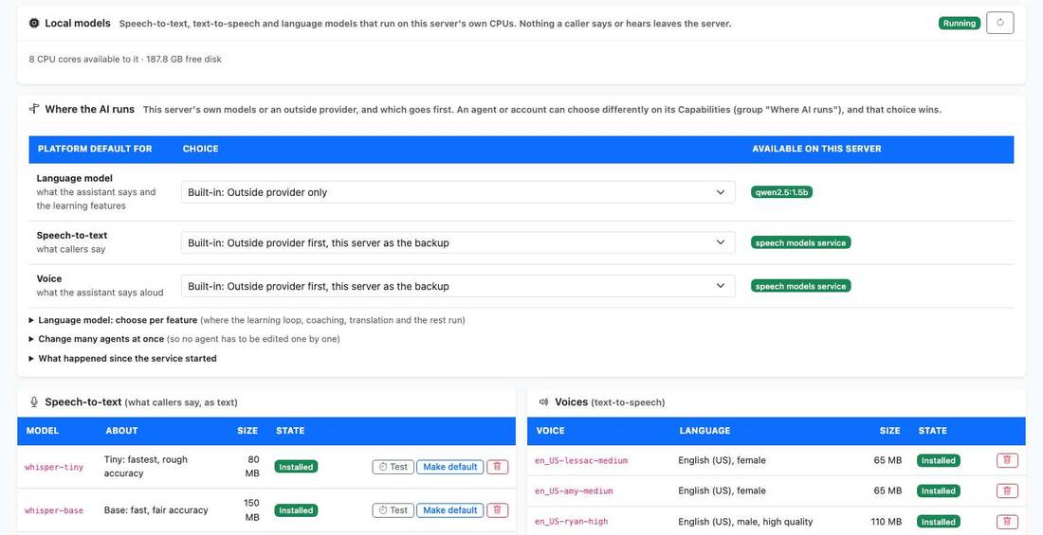Click English (US), male, high quality text
Screen dimensions: 1043x535
tap(745, 522)
